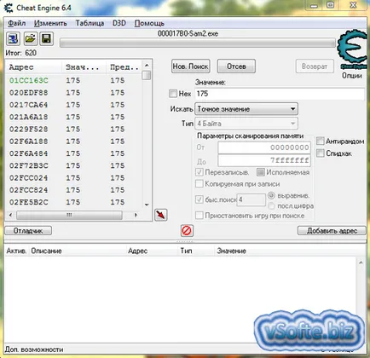The image size is (370, 358).
Task: Click the Cheat Engine title bar icon
Action: point(9,8)
